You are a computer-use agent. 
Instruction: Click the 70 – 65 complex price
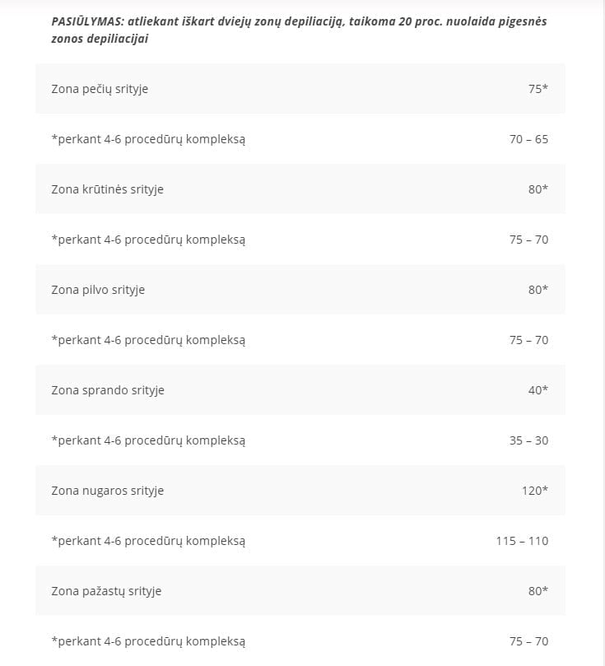tap(528, 139)
